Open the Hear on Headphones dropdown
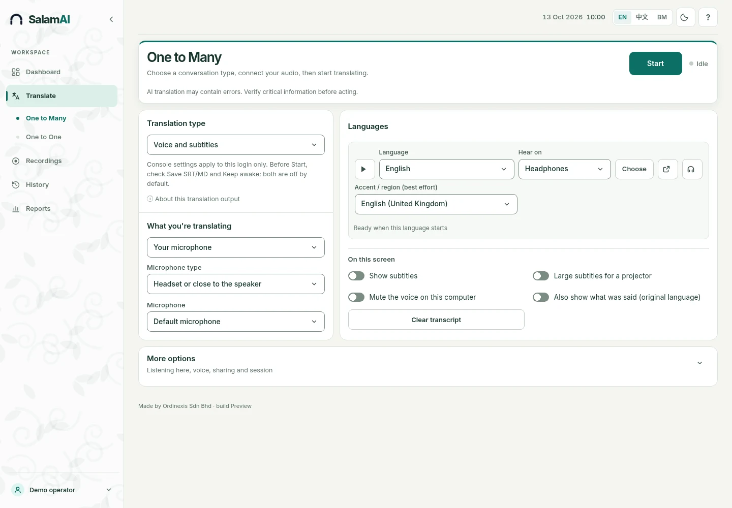Image resolution: width=732 pixels, height=508 pixels. pos(564,169)
